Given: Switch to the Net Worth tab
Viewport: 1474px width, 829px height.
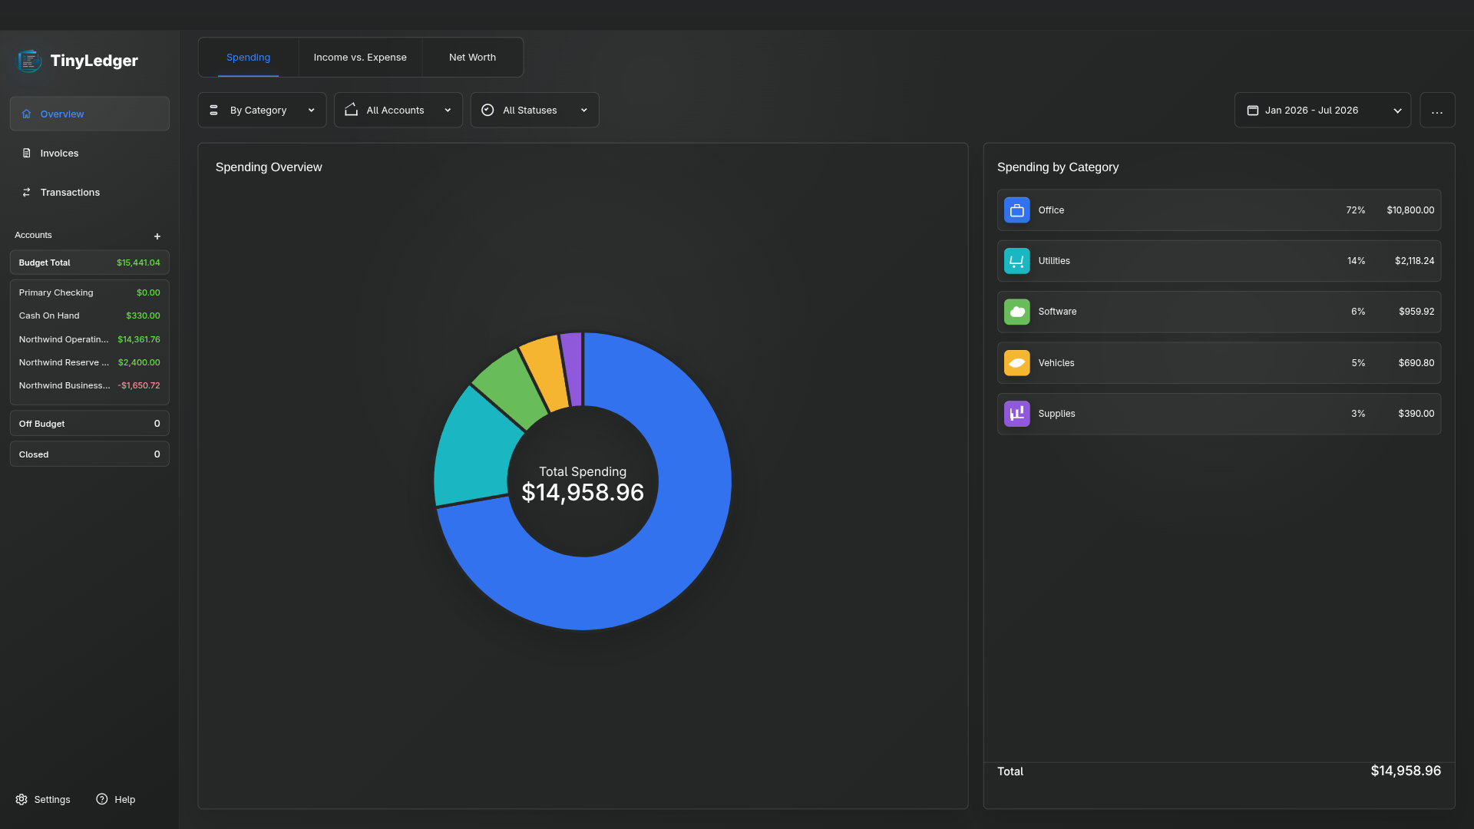Looking at the screenshot, I should pos(472,58).
